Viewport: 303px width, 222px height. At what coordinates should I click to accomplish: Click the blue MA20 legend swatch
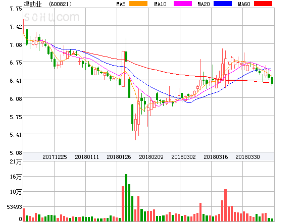click(x=223, y=4)
